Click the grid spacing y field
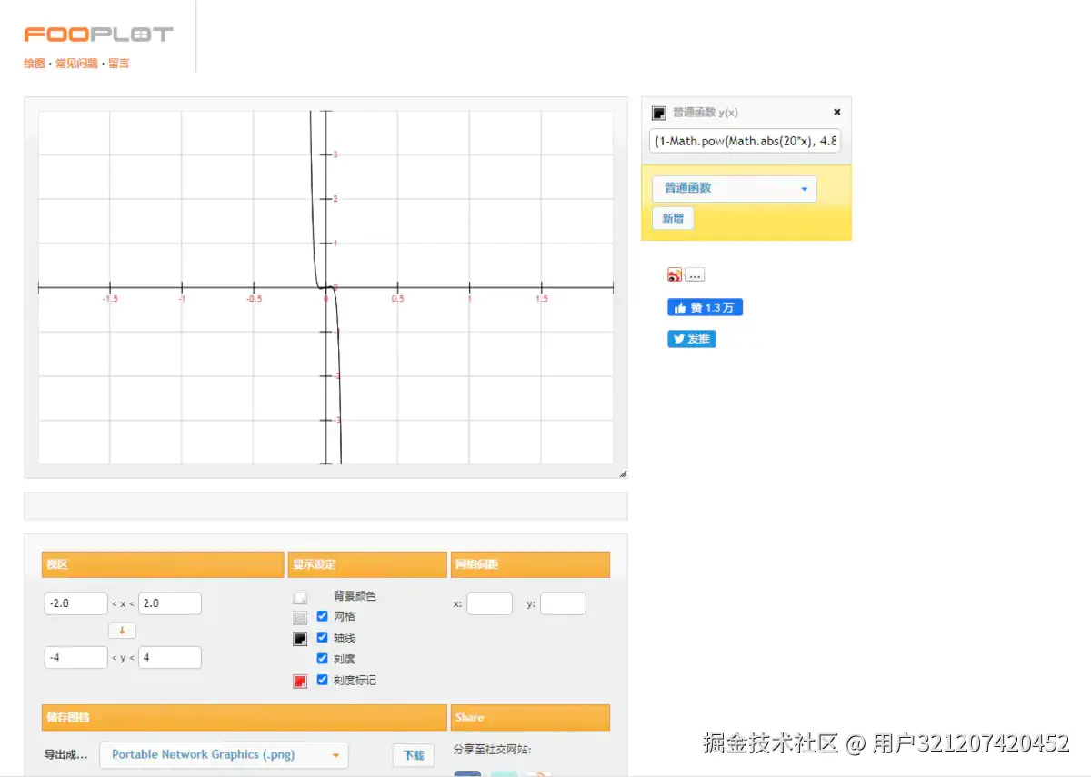The height and width of the screenshot is (777, 1091). click(564, 603)
